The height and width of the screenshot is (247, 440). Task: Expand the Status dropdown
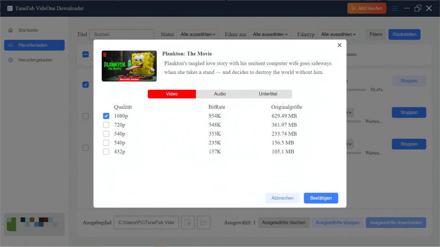pyautogui.click(x=198, y=34)
